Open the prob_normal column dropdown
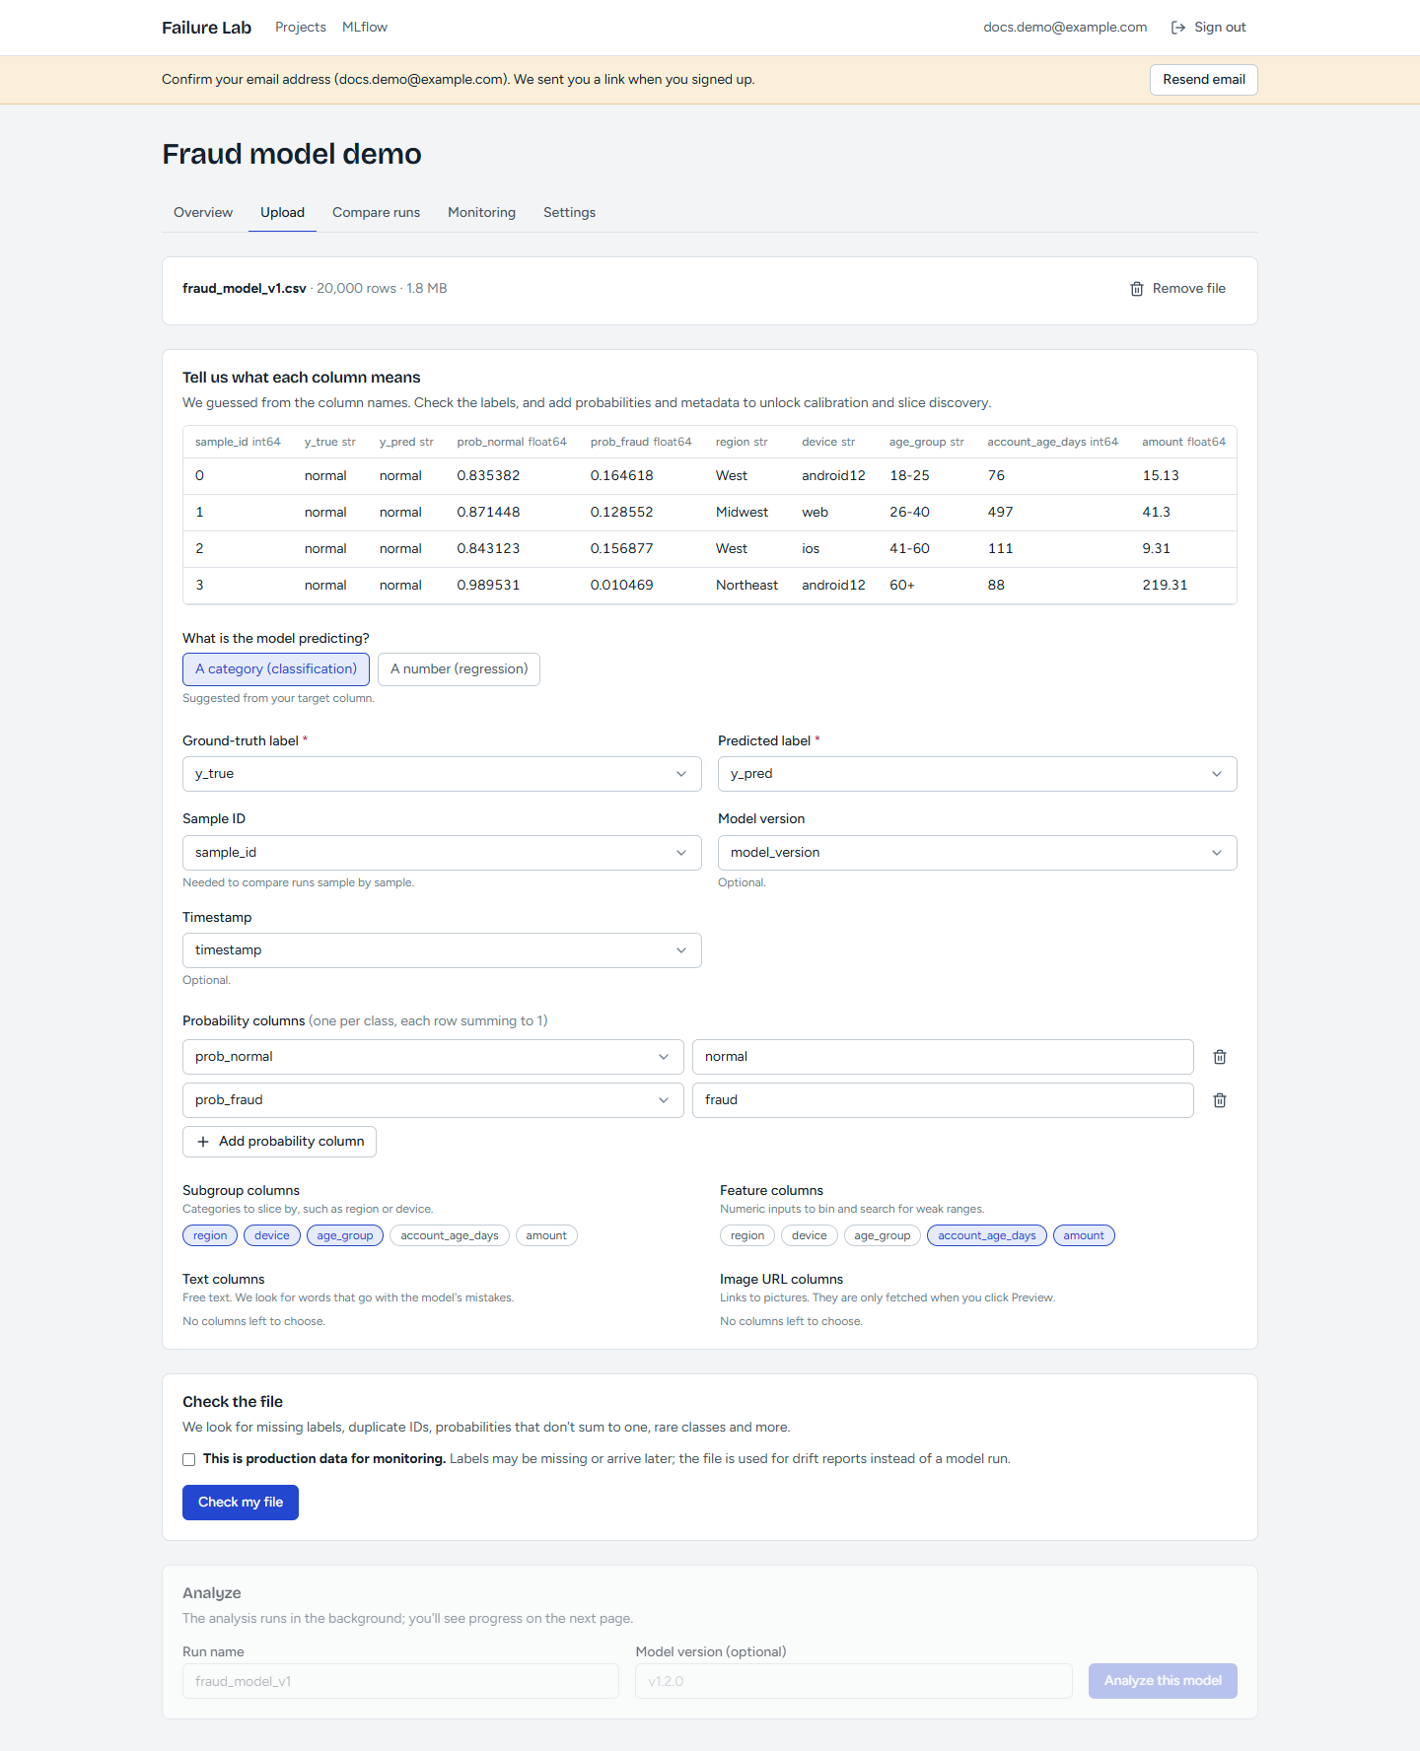This screenshot has height=1751, width=1420. pos(433,1057)
